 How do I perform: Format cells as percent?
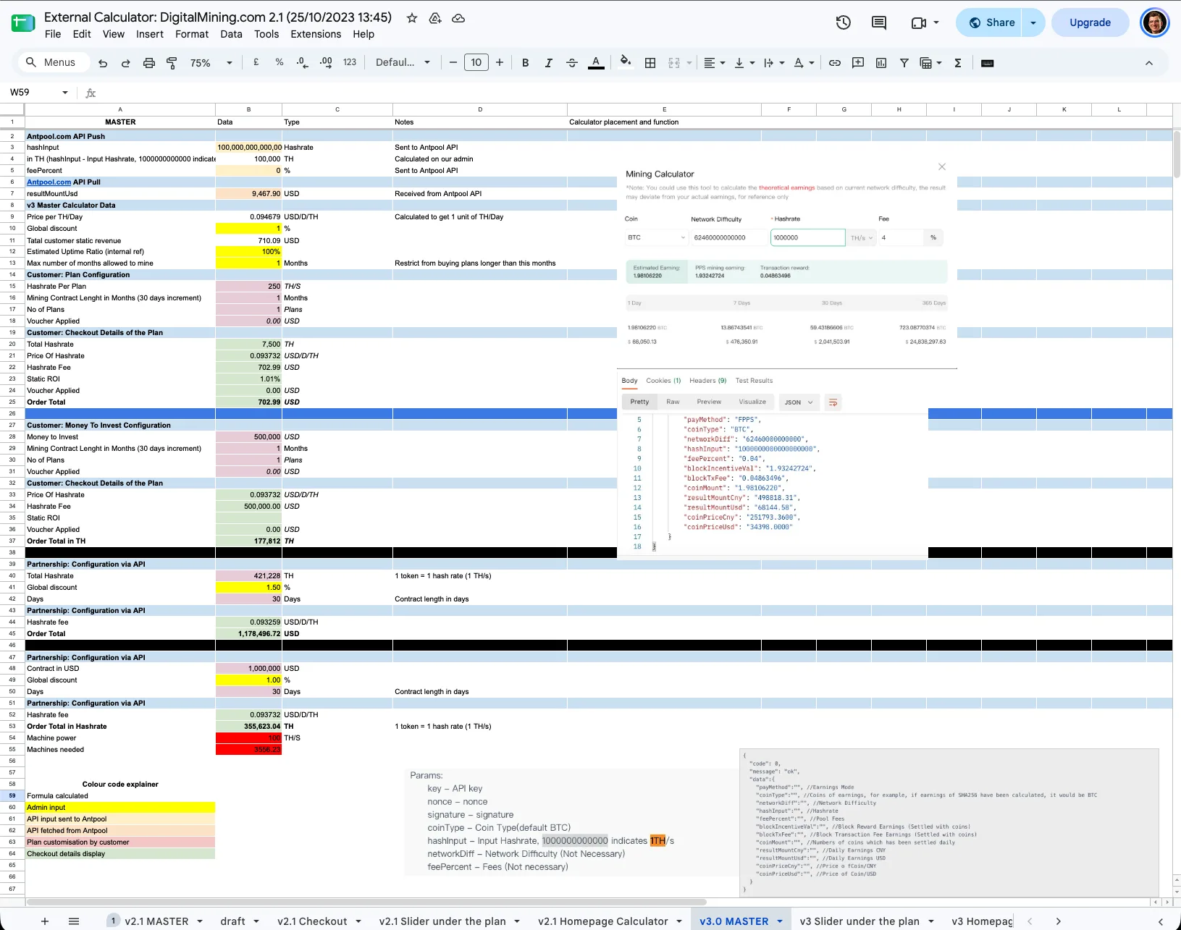click(x=280, y=63)
